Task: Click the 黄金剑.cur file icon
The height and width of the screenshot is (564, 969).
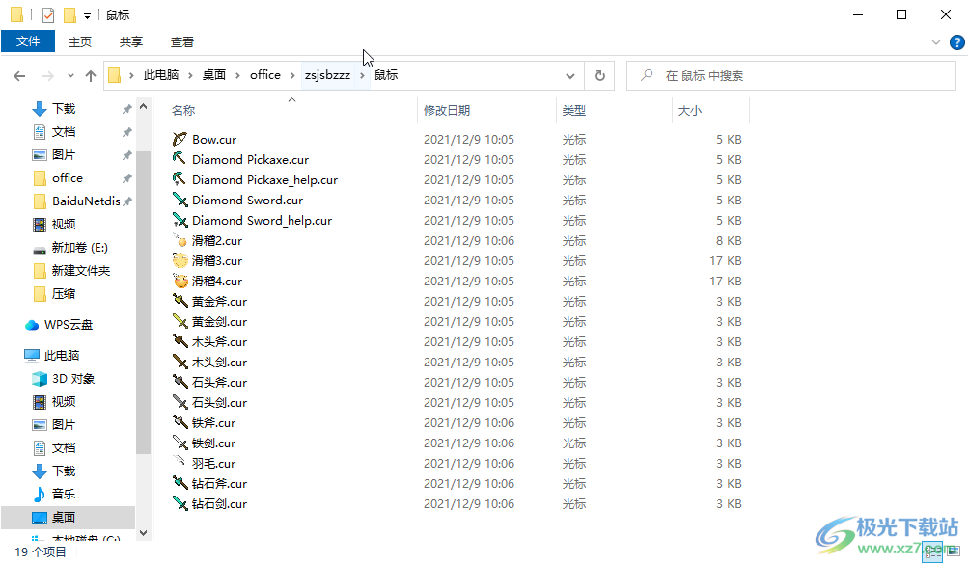Action: point(180,321)
